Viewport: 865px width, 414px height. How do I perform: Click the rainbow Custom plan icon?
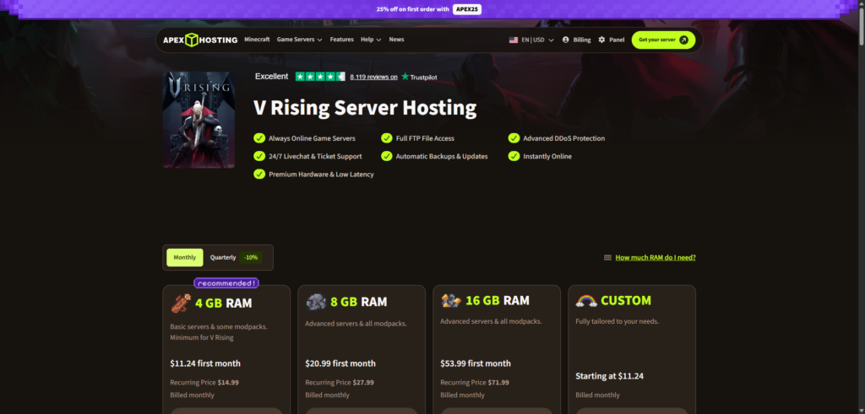586,300
